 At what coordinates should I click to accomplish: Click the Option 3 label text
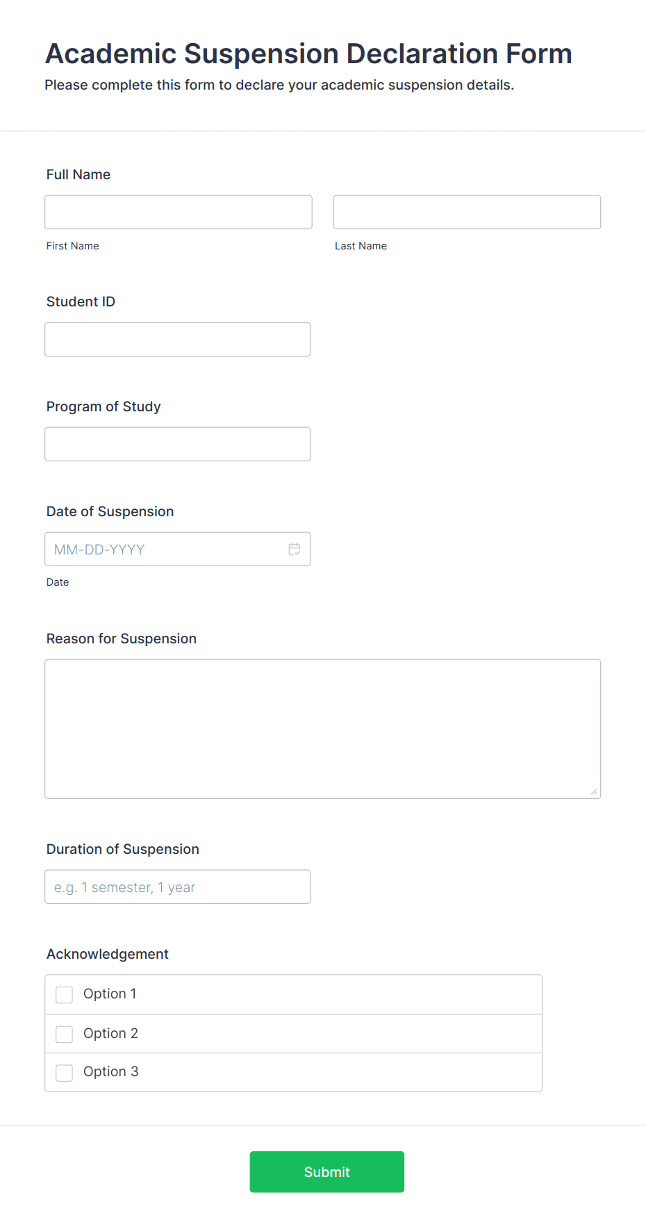(x=110, y=1071)
